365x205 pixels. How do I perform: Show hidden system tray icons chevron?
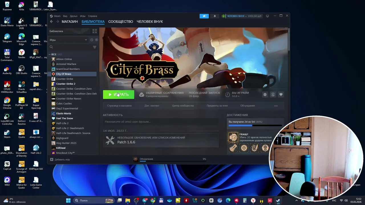point(297,200)
